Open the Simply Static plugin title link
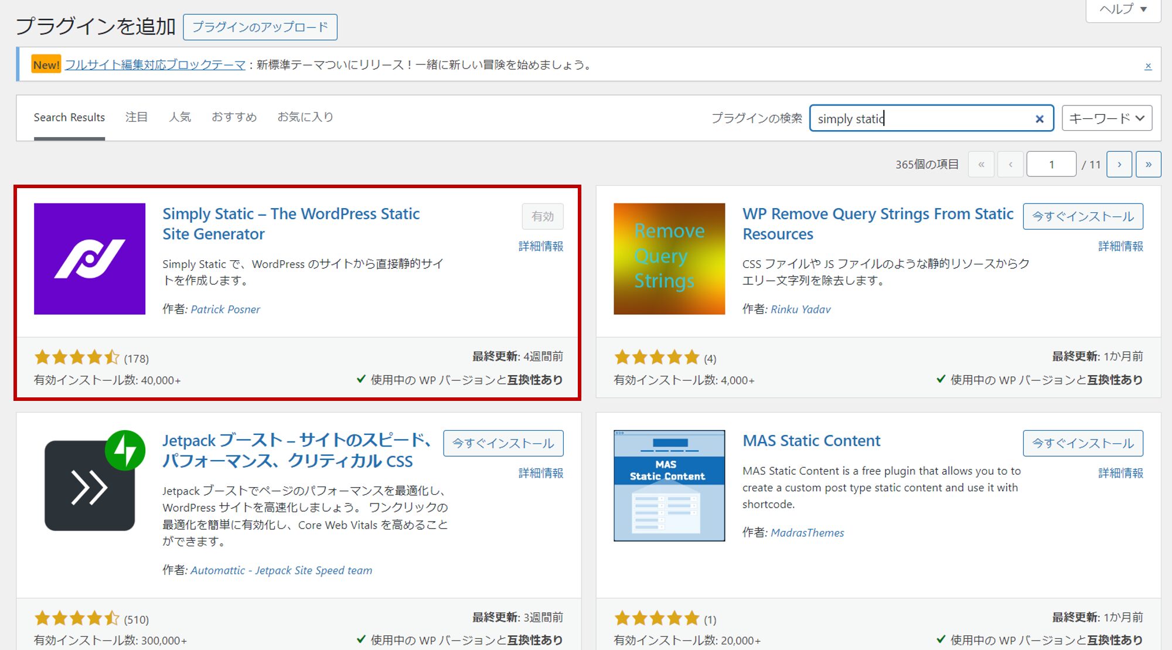Image resolution: width=1172 pixels, height=650 pixels. (x=291, y=224)
